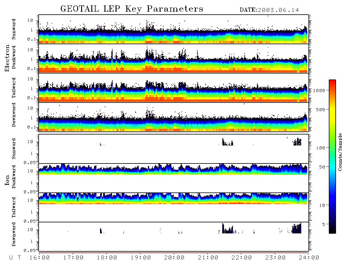342x263 pixels.
Task: Click the Ion group label
Action: pos(7,180)
